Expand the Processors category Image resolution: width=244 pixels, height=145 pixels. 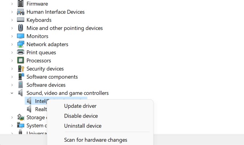12,61
